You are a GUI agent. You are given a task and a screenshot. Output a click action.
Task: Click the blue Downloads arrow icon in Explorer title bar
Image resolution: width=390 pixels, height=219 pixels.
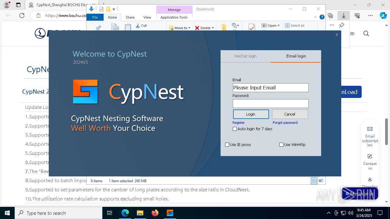click(91, 9)
